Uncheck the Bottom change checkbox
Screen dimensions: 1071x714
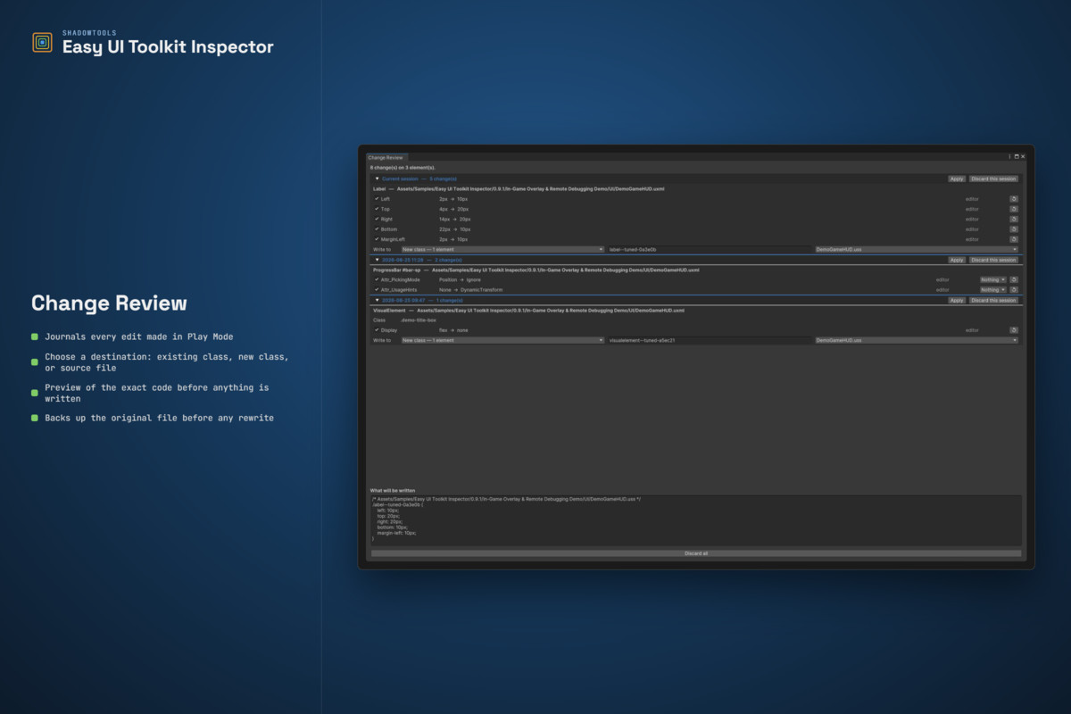click(377, 229)
